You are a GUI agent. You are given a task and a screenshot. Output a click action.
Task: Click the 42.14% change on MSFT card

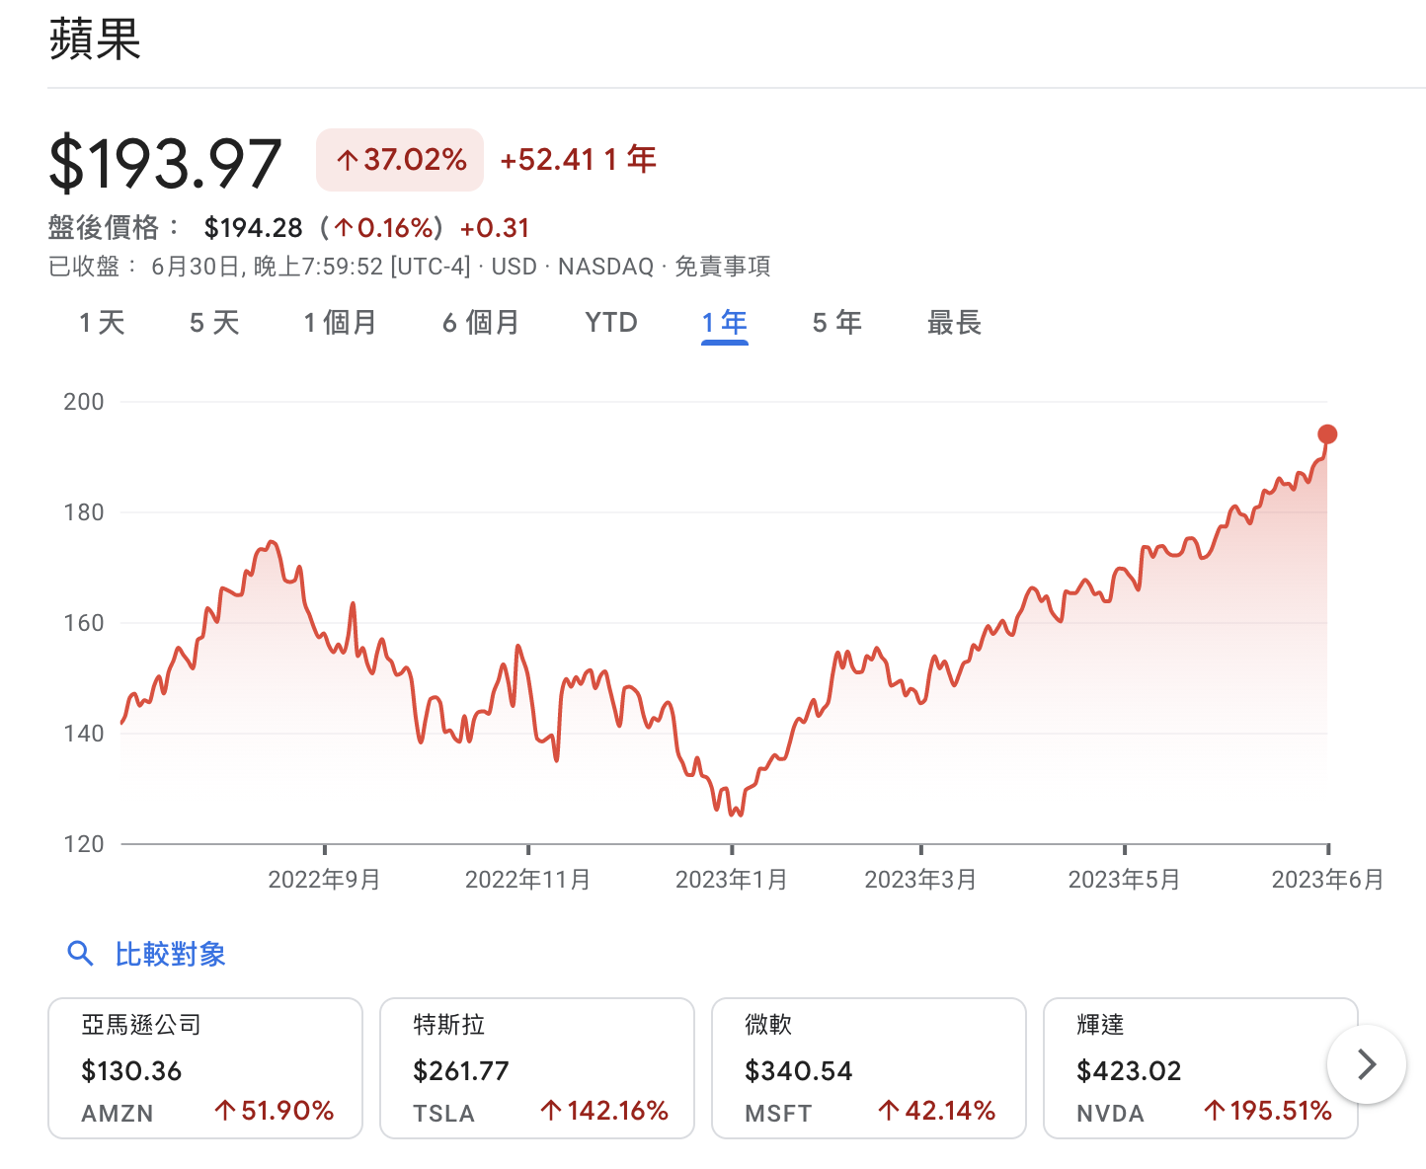pyautogui.click(x=937, y=1112)
